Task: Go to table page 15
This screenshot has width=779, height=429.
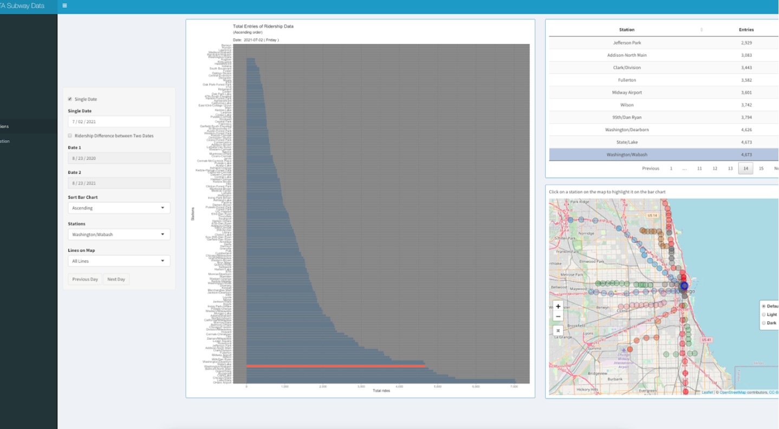Action: point(761,168)
